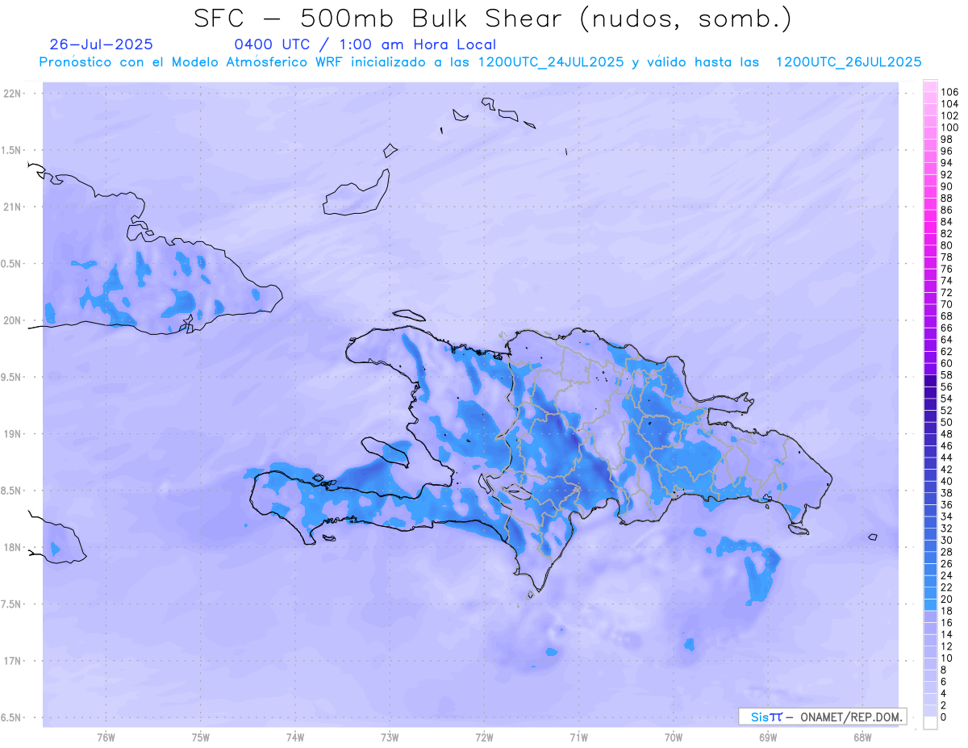The width and height of the screenshot is (968, 748).
Task: Click the "SisTT – ONAMET/REP.DOM." credit box
Action: click(823, 717)
